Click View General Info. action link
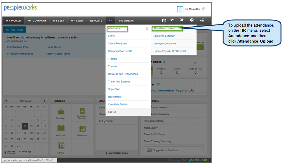284x164 pixels. (18, 47)
